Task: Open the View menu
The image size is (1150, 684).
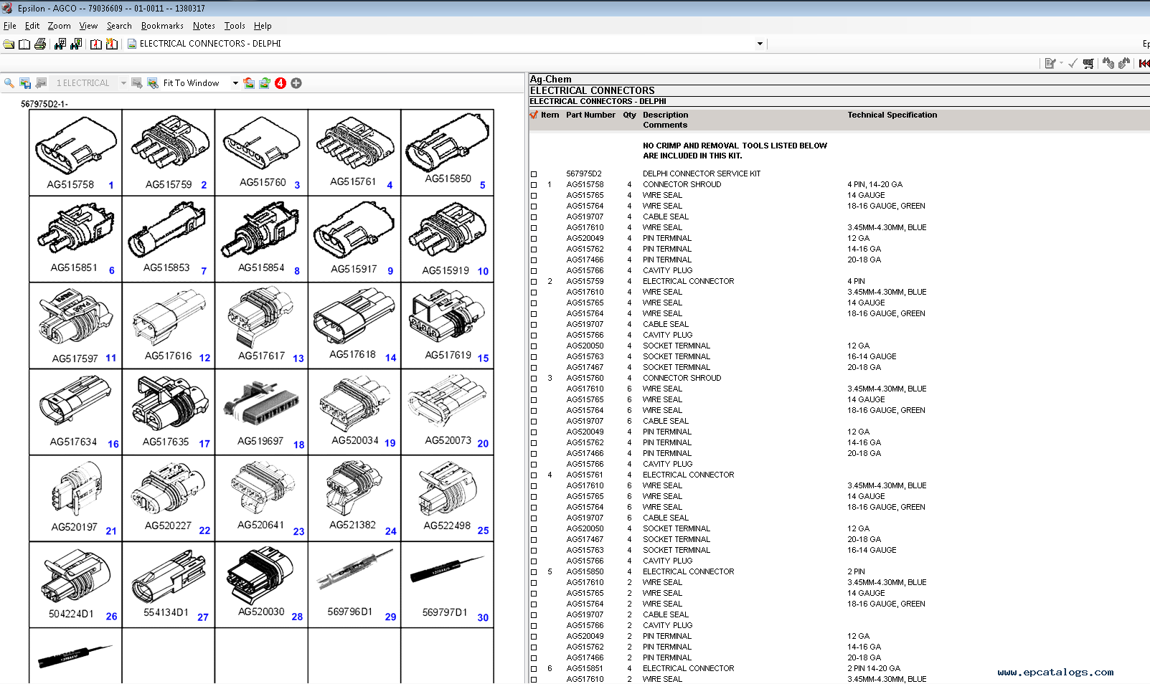Action: click(88, 26)
